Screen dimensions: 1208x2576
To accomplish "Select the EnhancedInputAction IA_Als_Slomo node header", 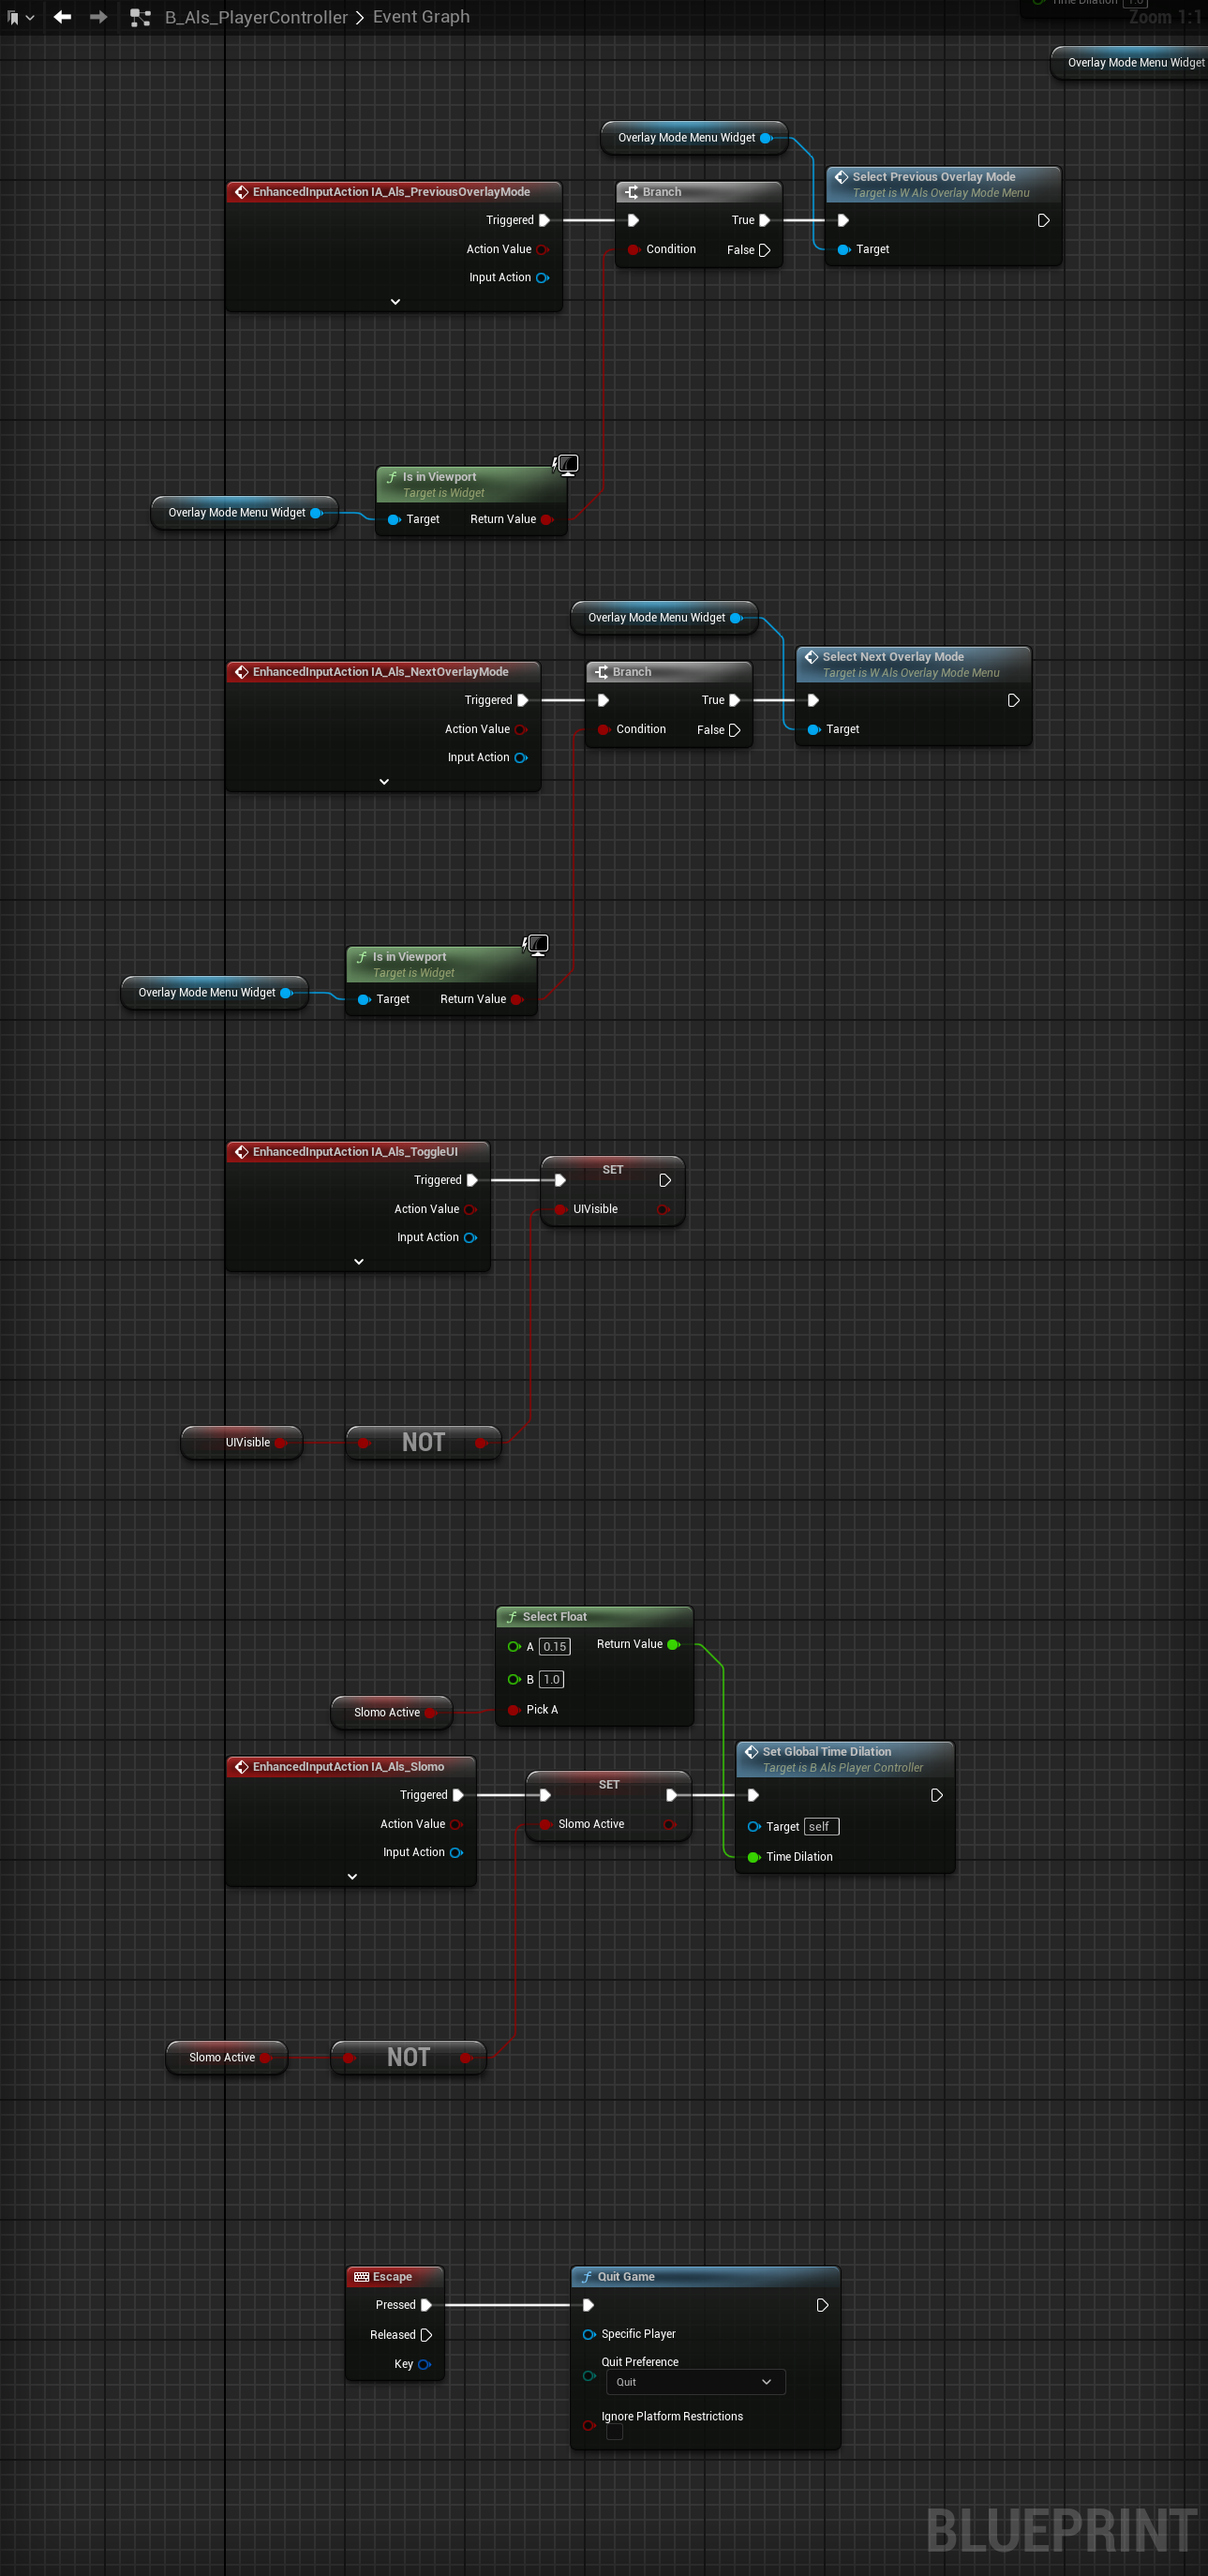I will [350, 1767].
